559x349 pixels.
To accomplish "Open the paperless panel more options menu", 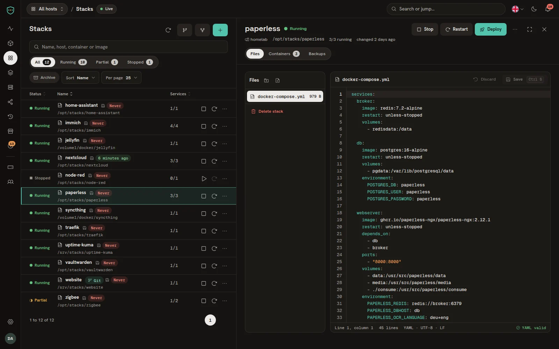I will (515, 29).
